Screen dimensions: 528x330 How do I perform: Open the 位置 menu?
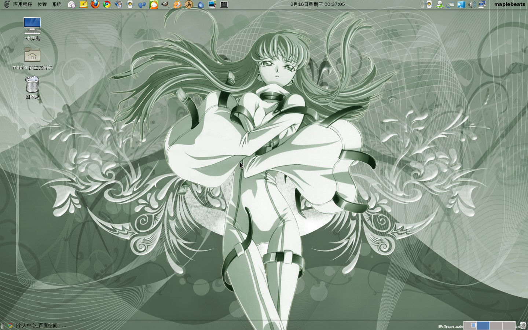click(42, 4)
